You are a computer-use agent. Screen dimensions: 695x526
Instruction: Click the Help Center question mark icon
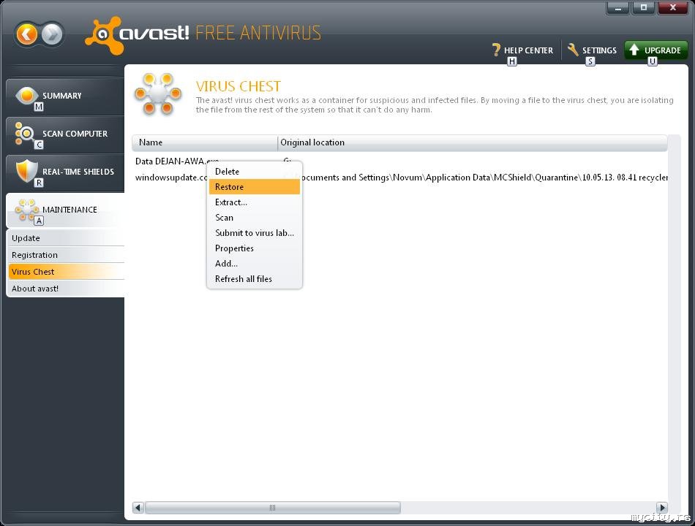tap(497, 50)
